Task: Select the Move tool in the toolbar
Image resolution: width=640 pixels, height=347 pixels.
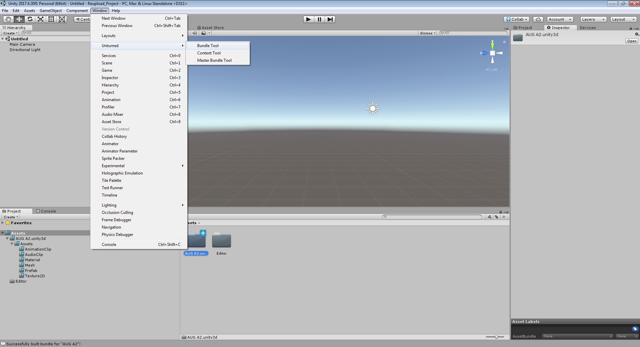Action: click(19, 19)
